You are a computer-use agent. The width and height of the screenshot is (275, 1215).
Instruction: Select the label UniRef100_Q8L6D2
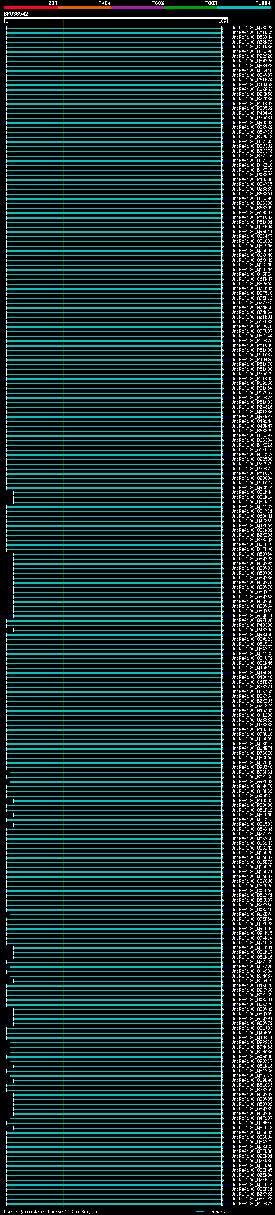tap(252, 241)
